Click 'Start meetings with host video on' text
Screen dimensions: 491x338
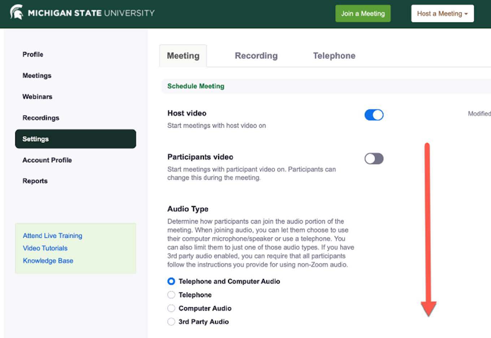click(216, 126)
